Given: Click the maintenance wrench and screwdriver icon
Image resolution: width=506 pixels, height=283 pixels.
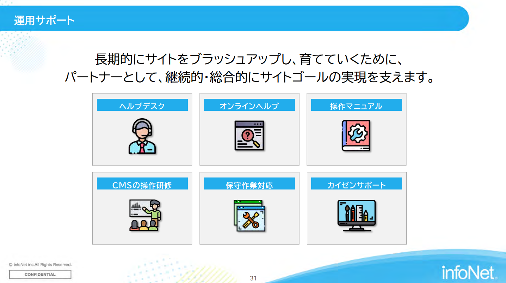Looking at the screenshot, I should click(249, 216).
